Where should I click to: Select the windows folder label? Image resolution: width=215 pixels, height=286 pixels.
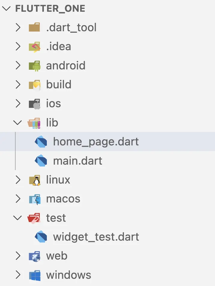(x=68, y=275)
